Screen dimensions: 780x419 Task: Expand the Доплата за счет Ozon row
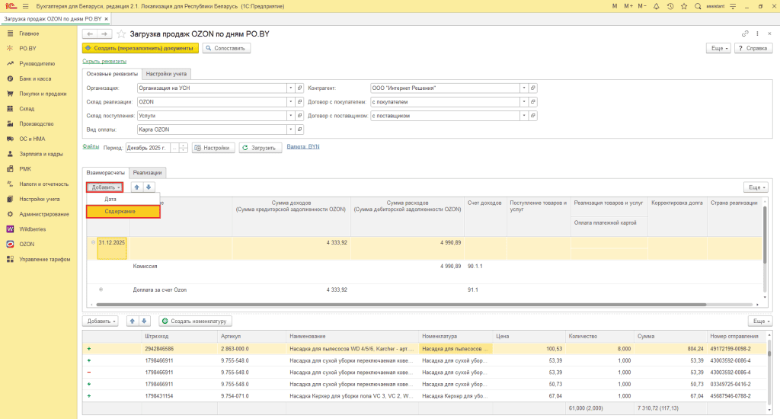[101, 289]
